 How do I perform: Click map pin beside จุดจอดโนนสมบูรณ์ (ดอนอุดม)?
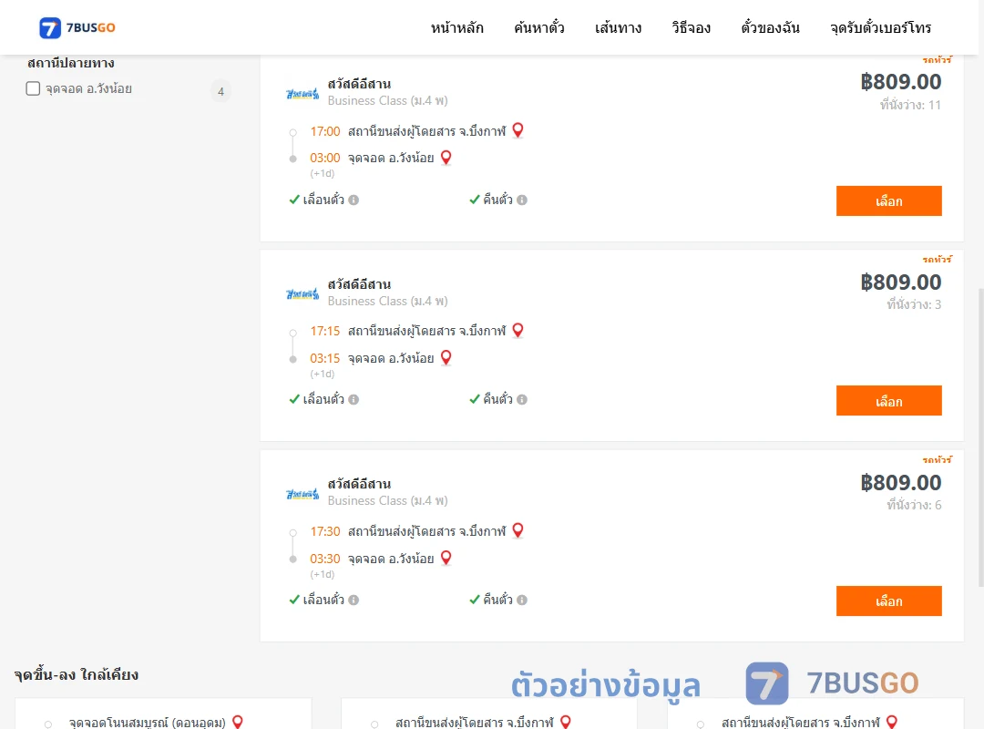[238, 722]
